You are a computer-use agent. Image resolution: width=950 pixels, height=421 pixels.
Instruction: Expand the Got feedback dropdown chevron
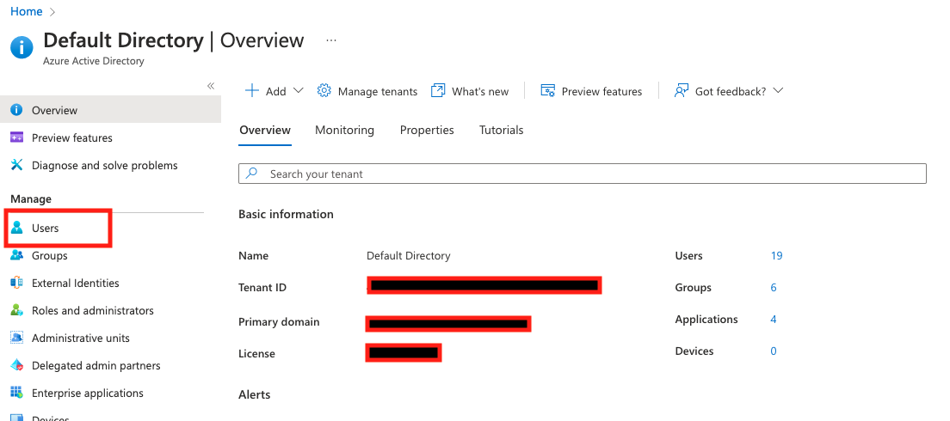point(779,91)
